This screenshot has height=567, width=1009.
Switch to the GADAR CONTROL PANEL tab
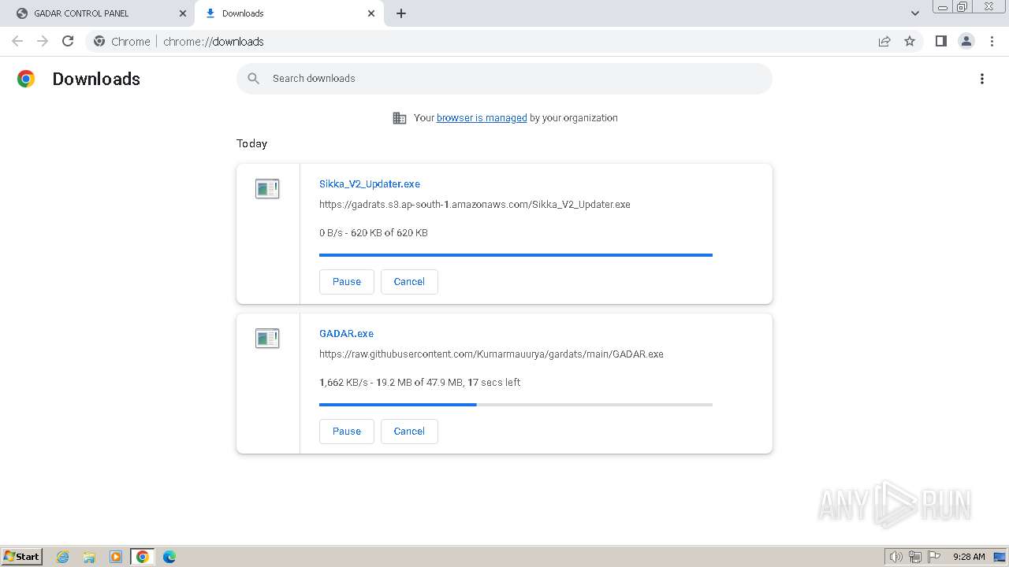[99, 13]
